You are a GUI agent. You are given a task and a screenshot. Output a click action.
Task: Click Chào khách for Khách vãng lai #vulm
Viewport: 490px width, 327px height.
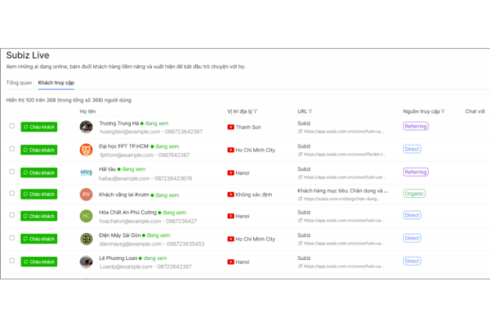[x=39, y=195]
